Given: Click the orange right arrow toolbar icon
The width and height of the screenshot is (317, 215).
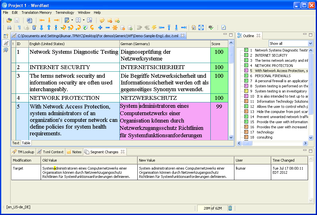Looking at the screenshot, I should 57,20.
